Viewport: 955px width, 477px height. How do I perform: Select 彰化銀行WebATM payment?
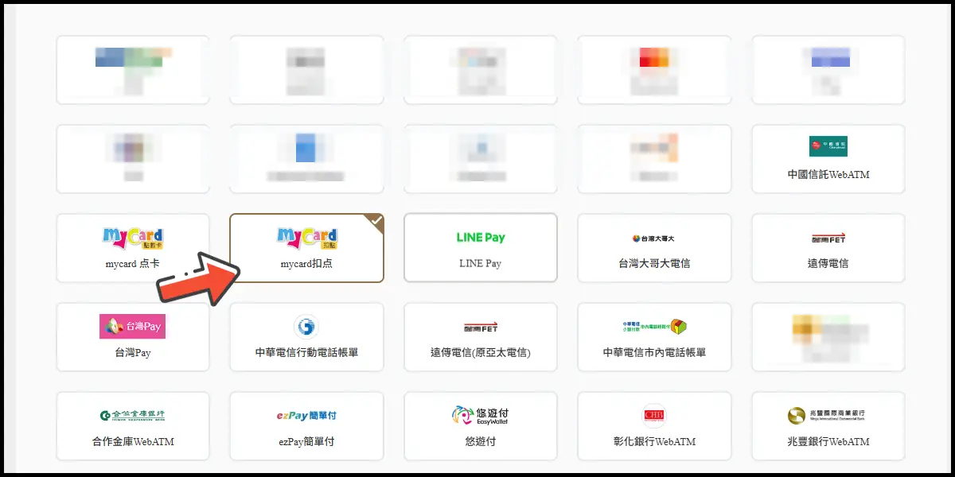(654, 426)
